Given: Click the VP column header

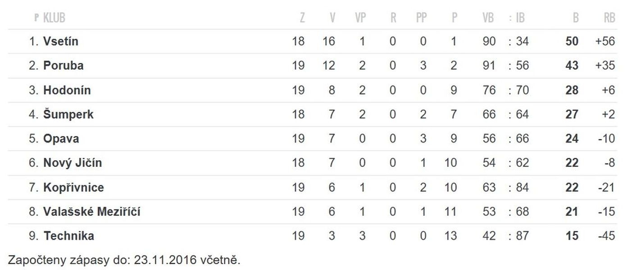Looking at the screenshot, I should (x=360, y=18).
